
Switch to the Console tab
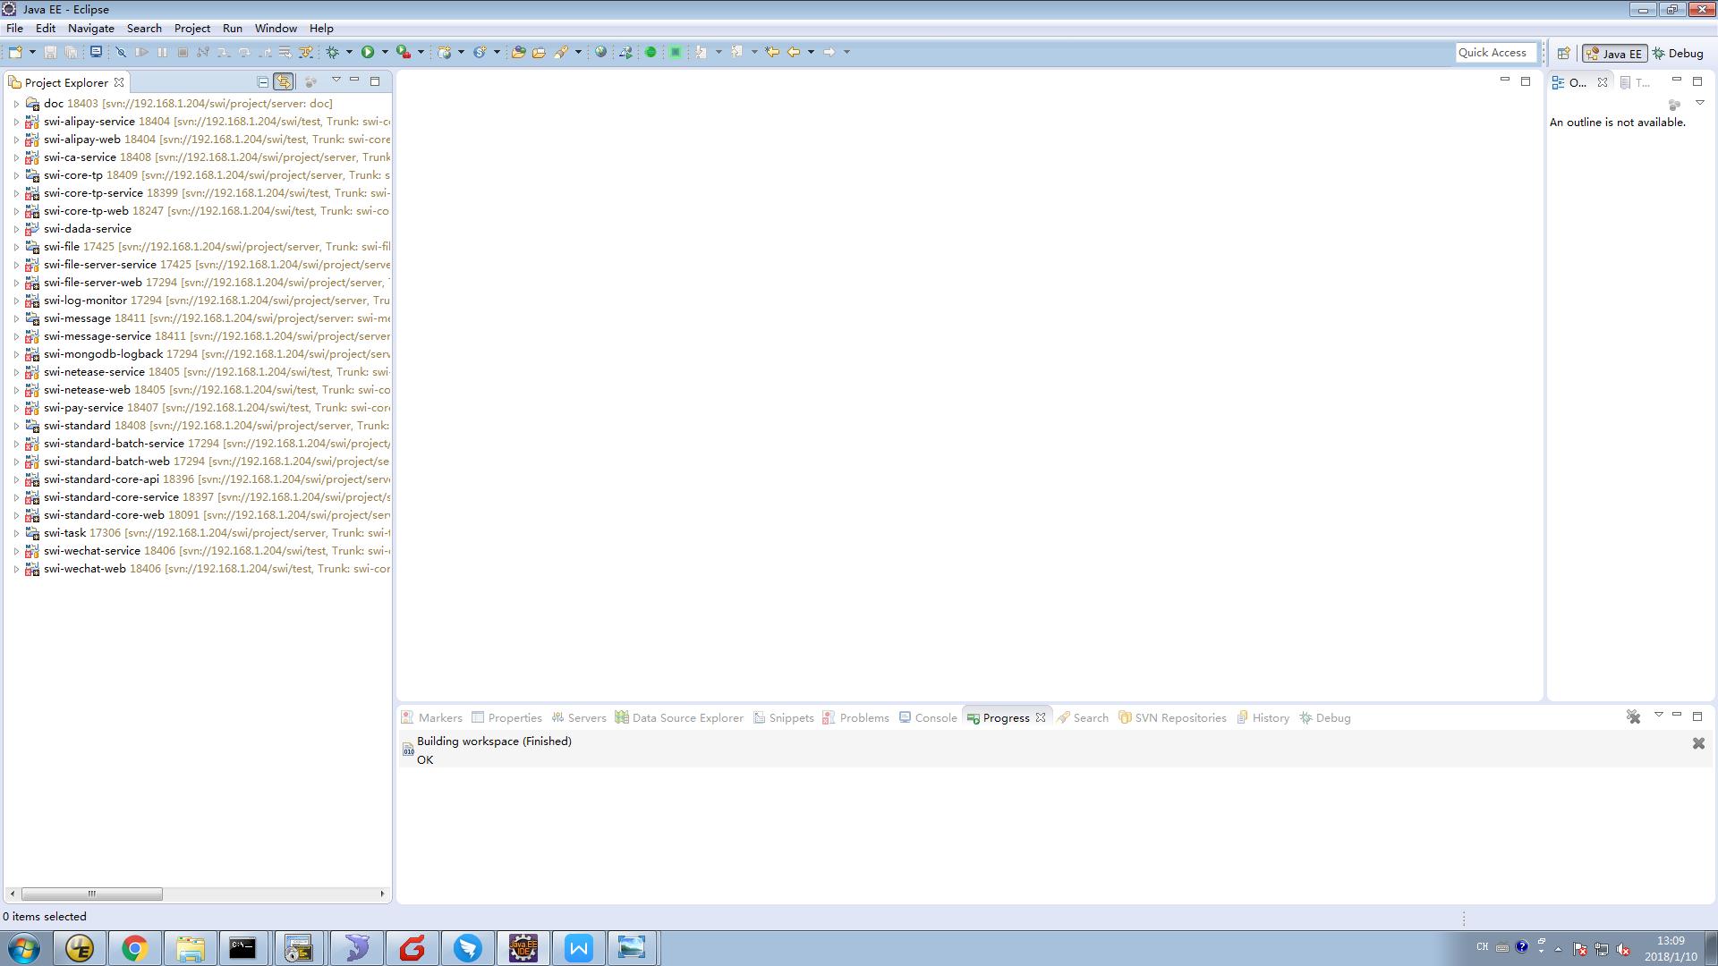coord(935,717)
